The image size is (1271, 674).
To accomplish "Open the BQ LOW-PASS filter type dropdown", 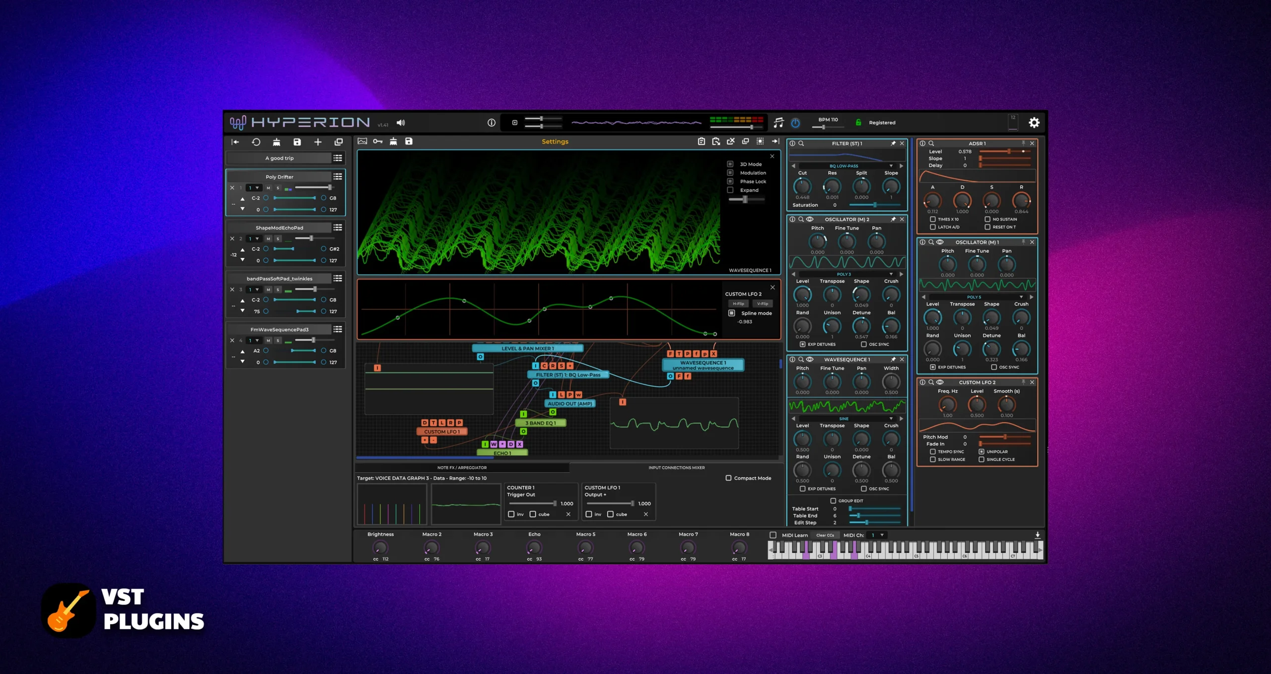I will tap(844, 166).
